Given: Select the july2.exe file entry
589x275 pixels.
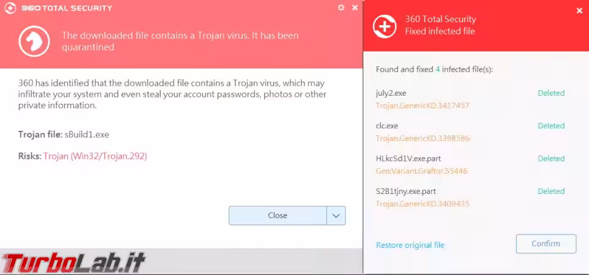Looking at the screenshot, I should tap(391, 93).
